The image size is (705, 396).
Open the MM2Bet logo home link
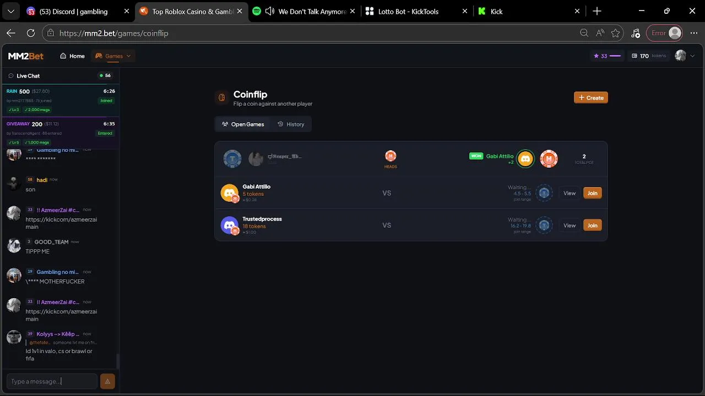[26, 56]
